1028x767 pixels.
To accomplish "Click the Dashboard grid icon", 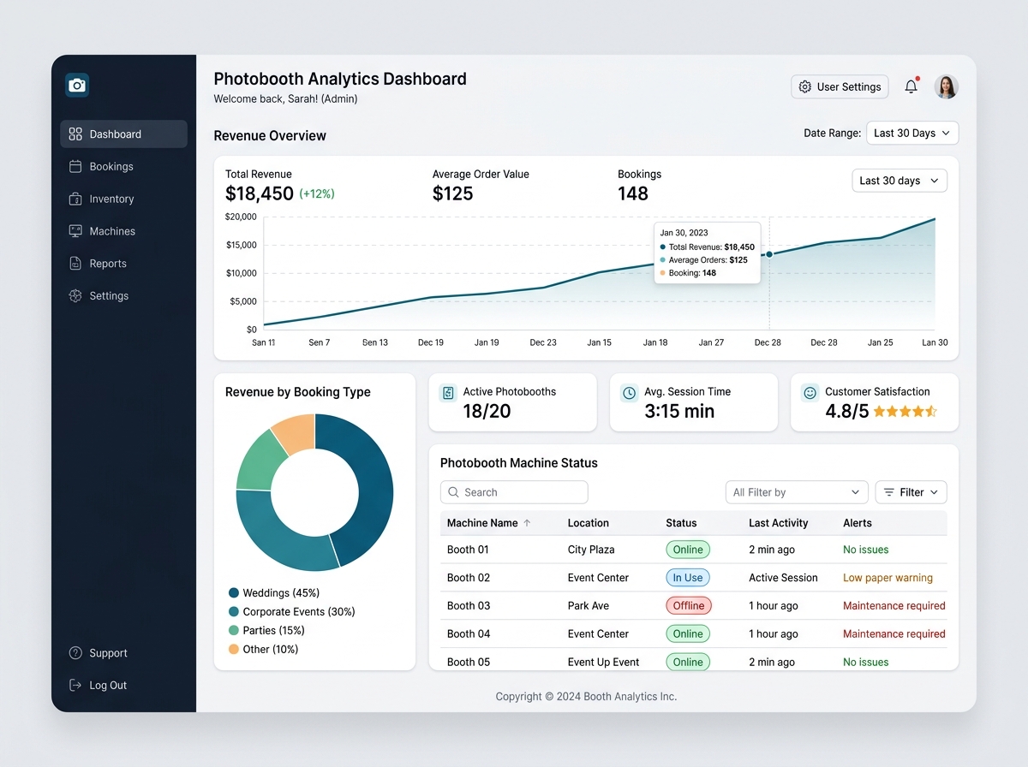I will [75, 134].
